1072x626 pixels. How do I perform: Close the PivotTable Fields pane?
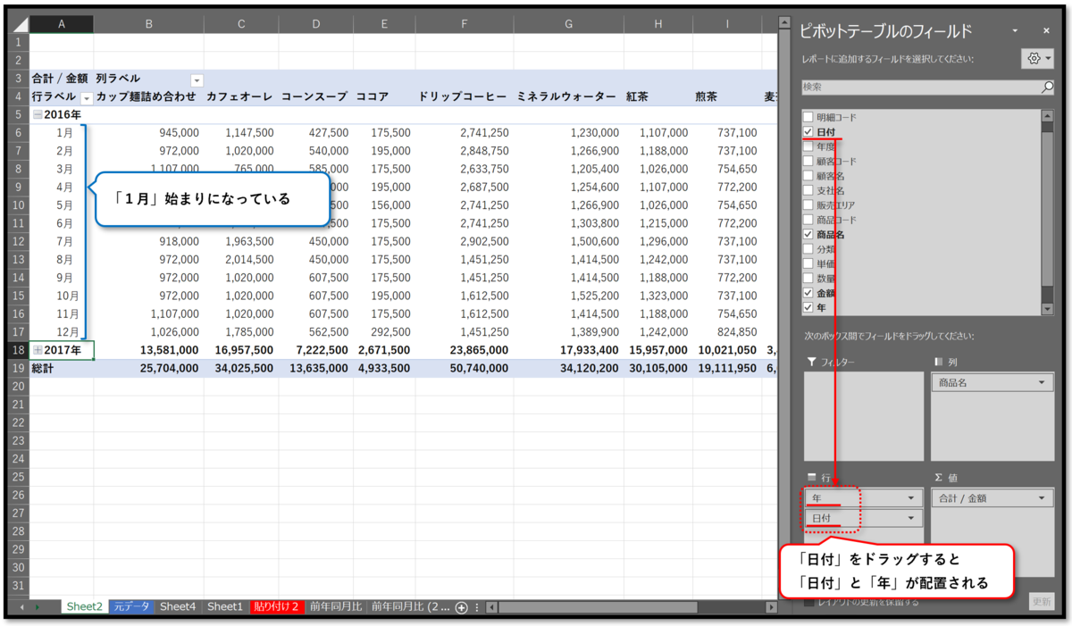1047,31
